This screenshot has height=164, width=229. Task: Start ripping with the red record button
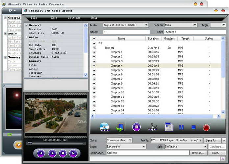[206, 127]
